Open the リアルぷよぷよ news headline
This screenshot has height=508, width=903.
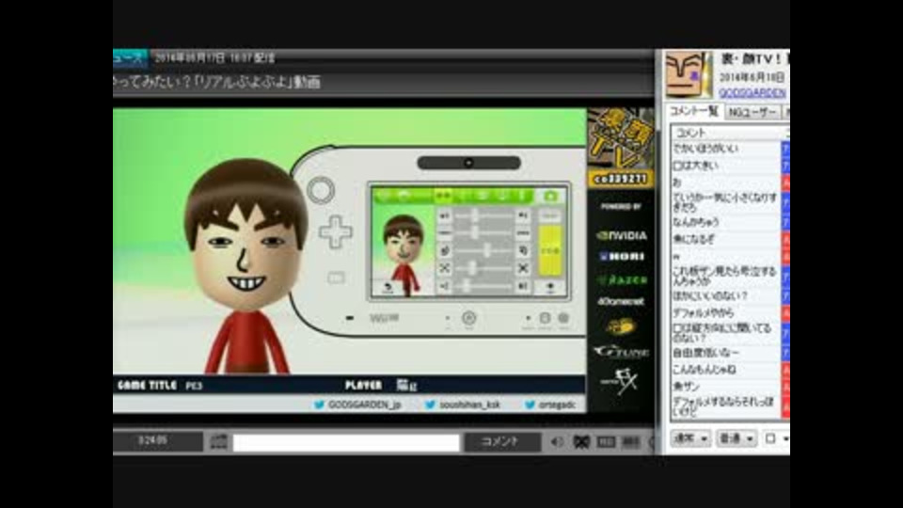(x=216, y=83)
